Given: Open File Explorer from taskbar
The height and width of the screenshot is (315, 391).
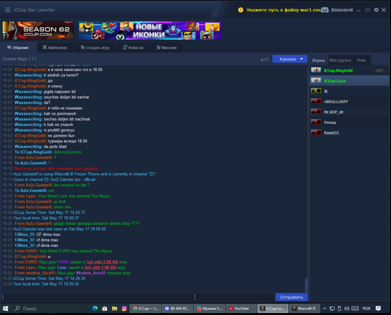Looking at the screenshot, I should point(115,308).
